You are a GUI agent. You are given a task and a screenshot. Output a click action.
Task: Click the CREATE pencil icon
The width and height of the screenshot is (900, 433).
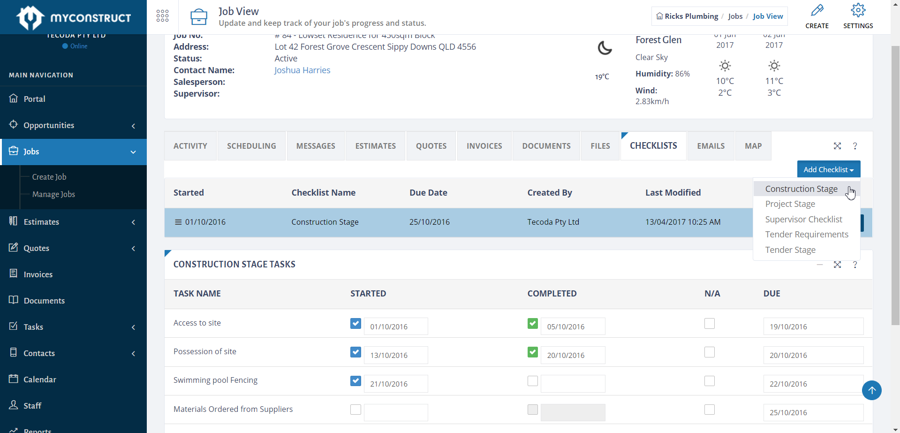pyautogui.click(x=817, y=10)
